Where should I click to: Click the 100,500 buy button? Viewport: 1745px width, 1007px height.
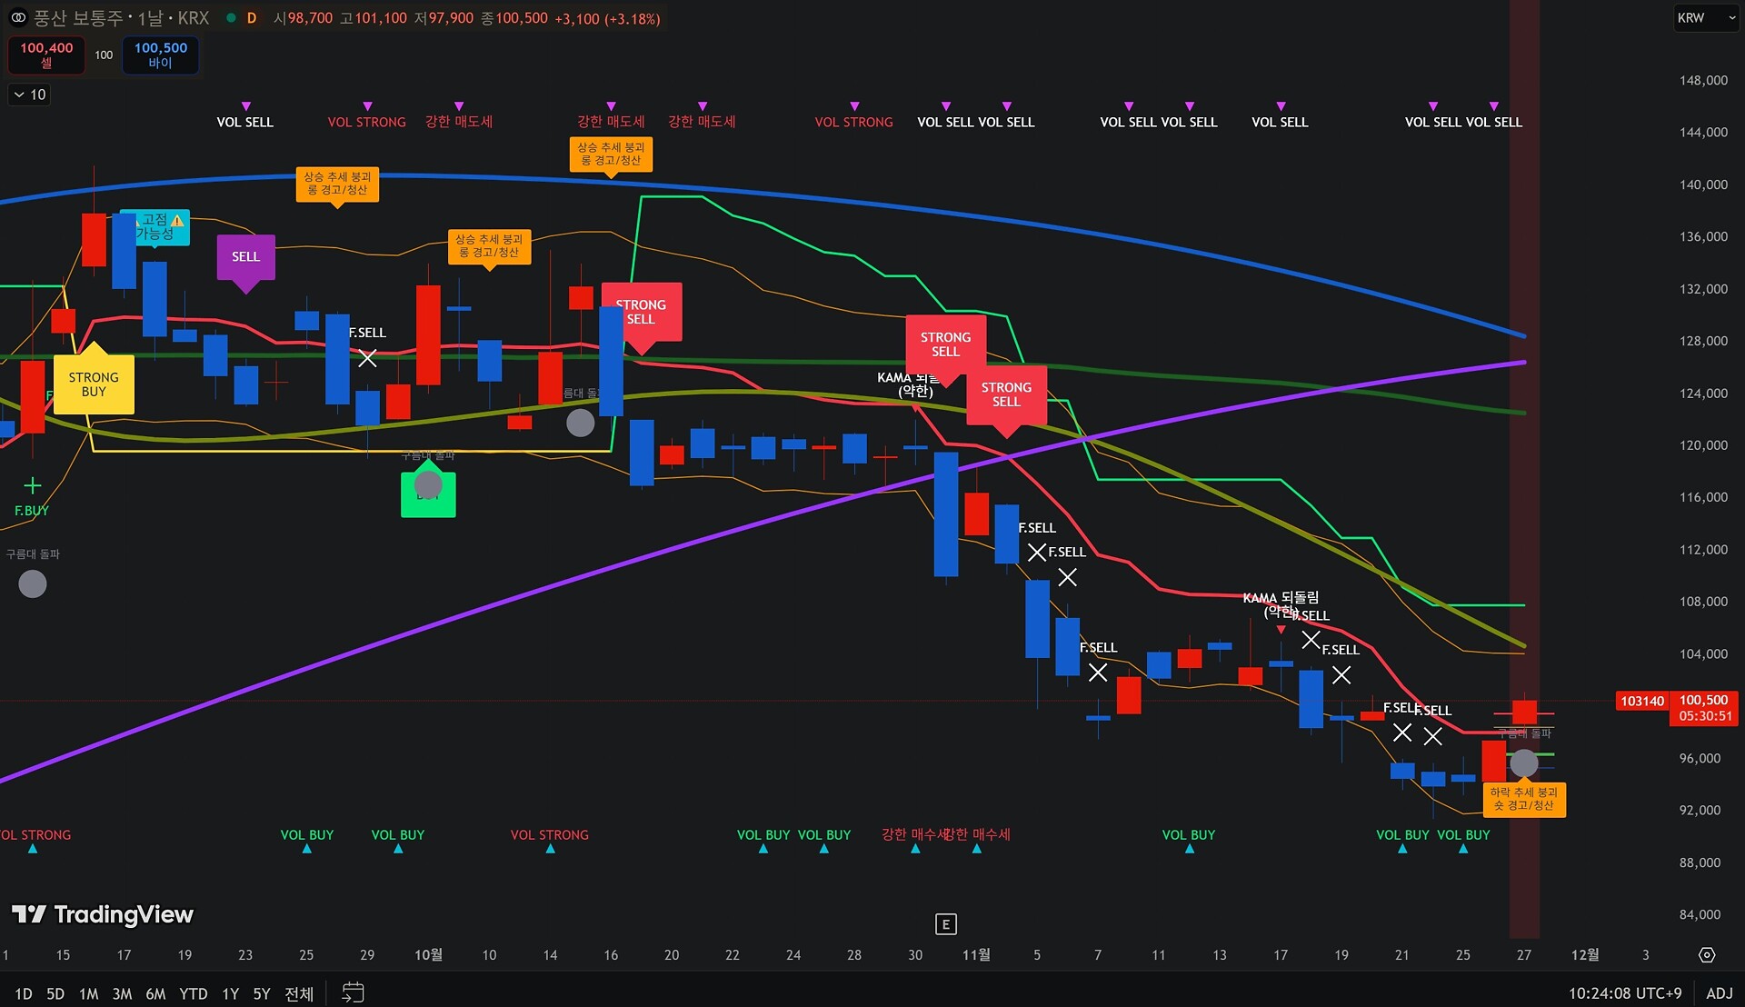pos(160,55)
